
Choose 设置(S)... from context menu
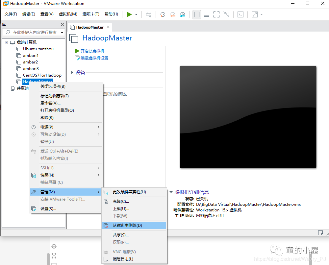coord(66,209)
